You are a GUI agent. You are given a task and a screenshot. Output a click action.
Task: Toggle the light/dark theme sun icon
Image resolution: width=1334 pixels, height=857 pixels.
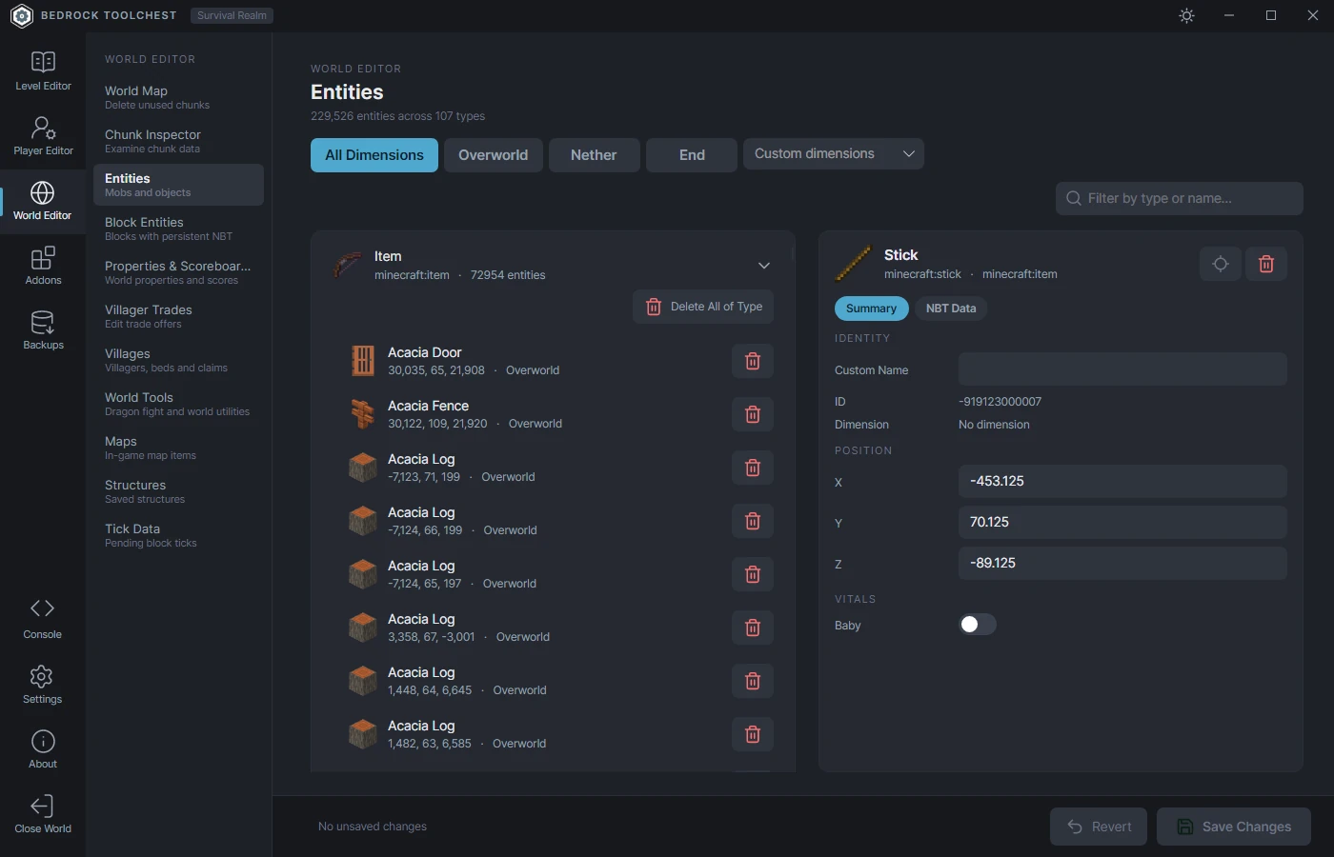1186,16
